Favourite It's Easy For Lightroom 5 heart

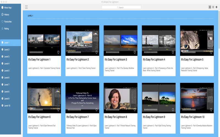coord(211,52)
